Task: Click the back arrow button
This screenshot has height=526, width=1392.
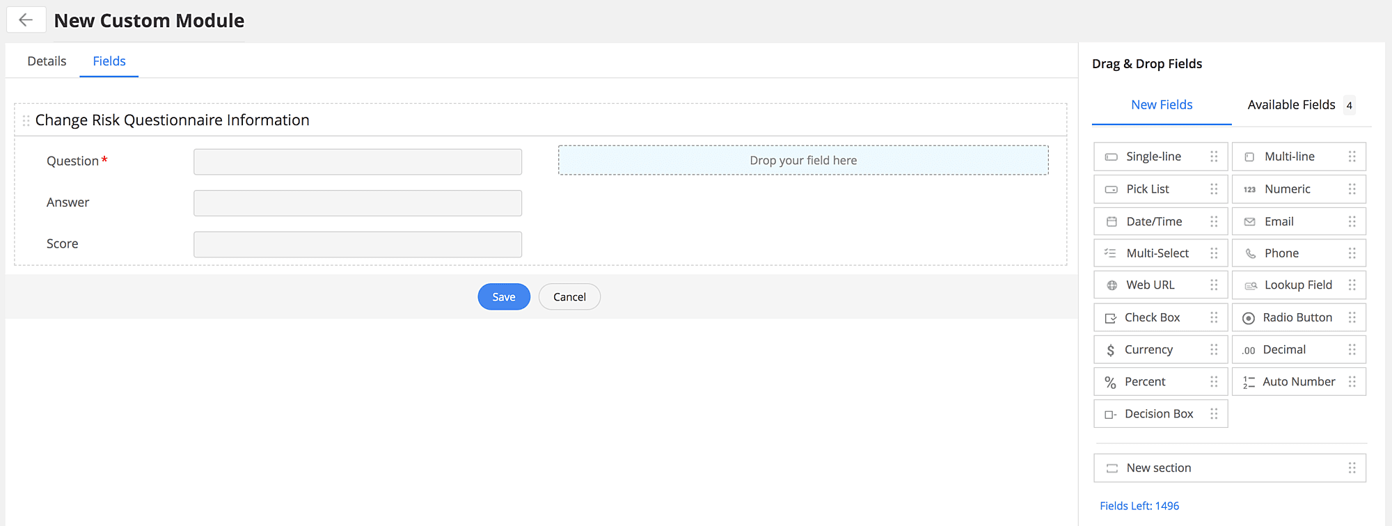Action: pos(26,20)
